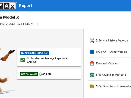Click No Accidents or Damage Reported text
The width and height of the screenshot is (131, 98).
click(48, 60)
